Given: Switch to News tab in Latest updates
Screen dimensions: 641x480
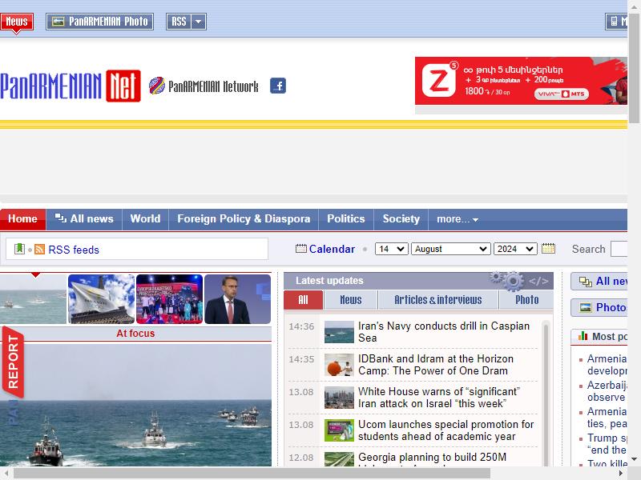Looking at the screenshot, I should click(351, 300).
